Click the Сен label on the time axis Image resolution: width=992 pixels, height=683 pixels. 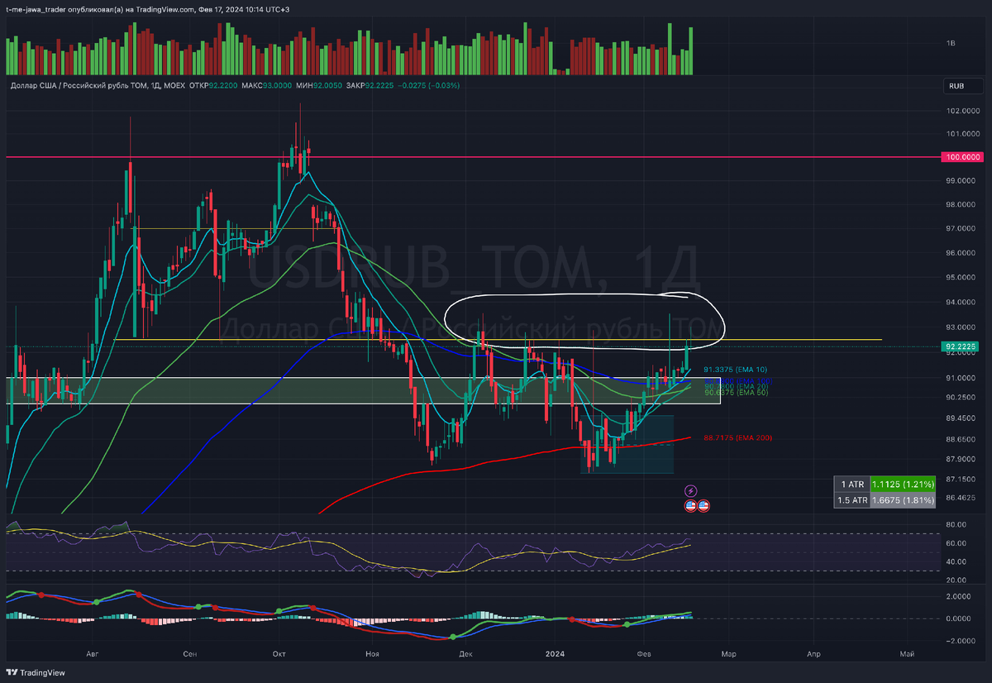[x=190, y=654]
